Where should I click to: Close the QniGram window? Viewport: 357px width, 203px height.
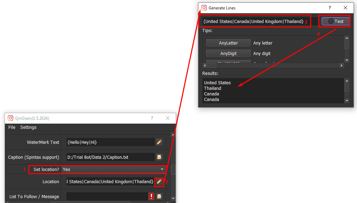pyautogui.click(x=168, y=118)
